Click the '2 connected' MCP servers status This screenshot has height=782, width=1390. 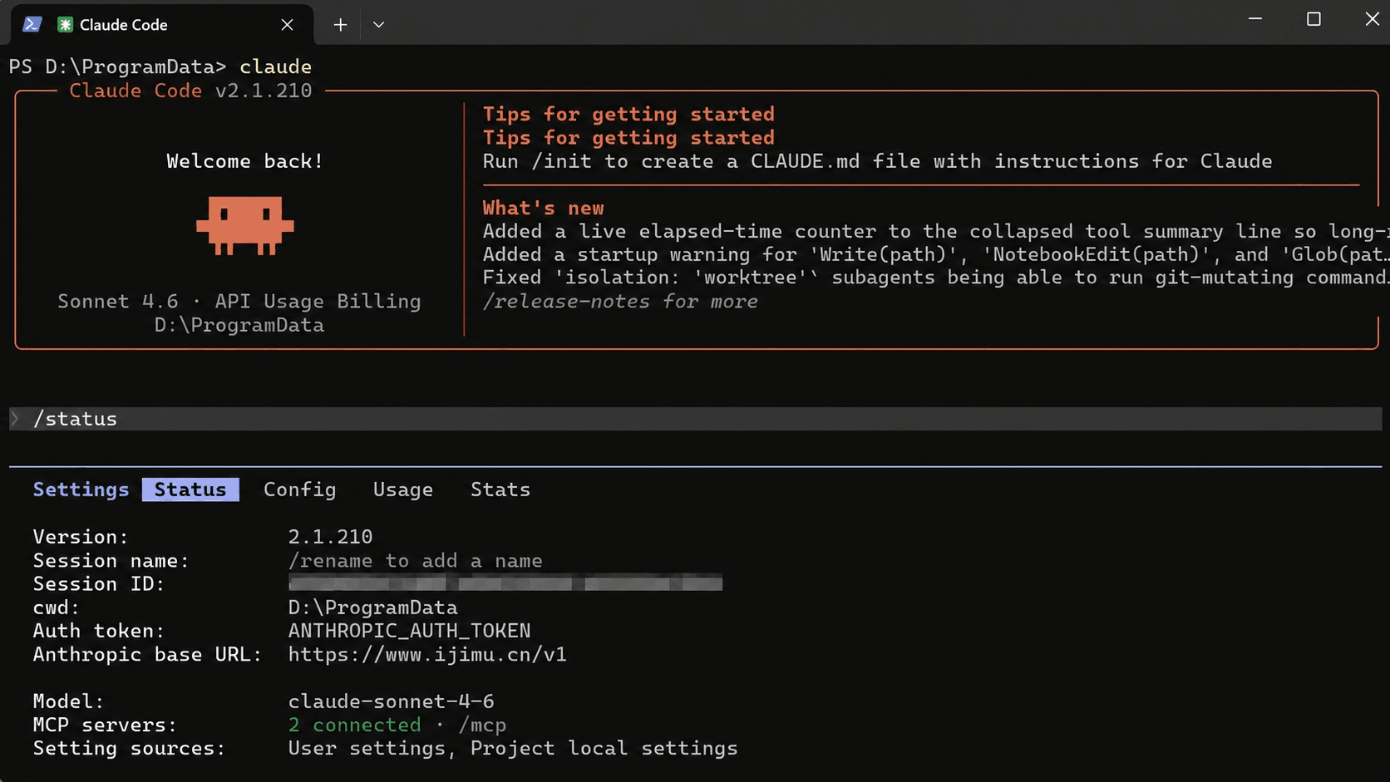355,725
